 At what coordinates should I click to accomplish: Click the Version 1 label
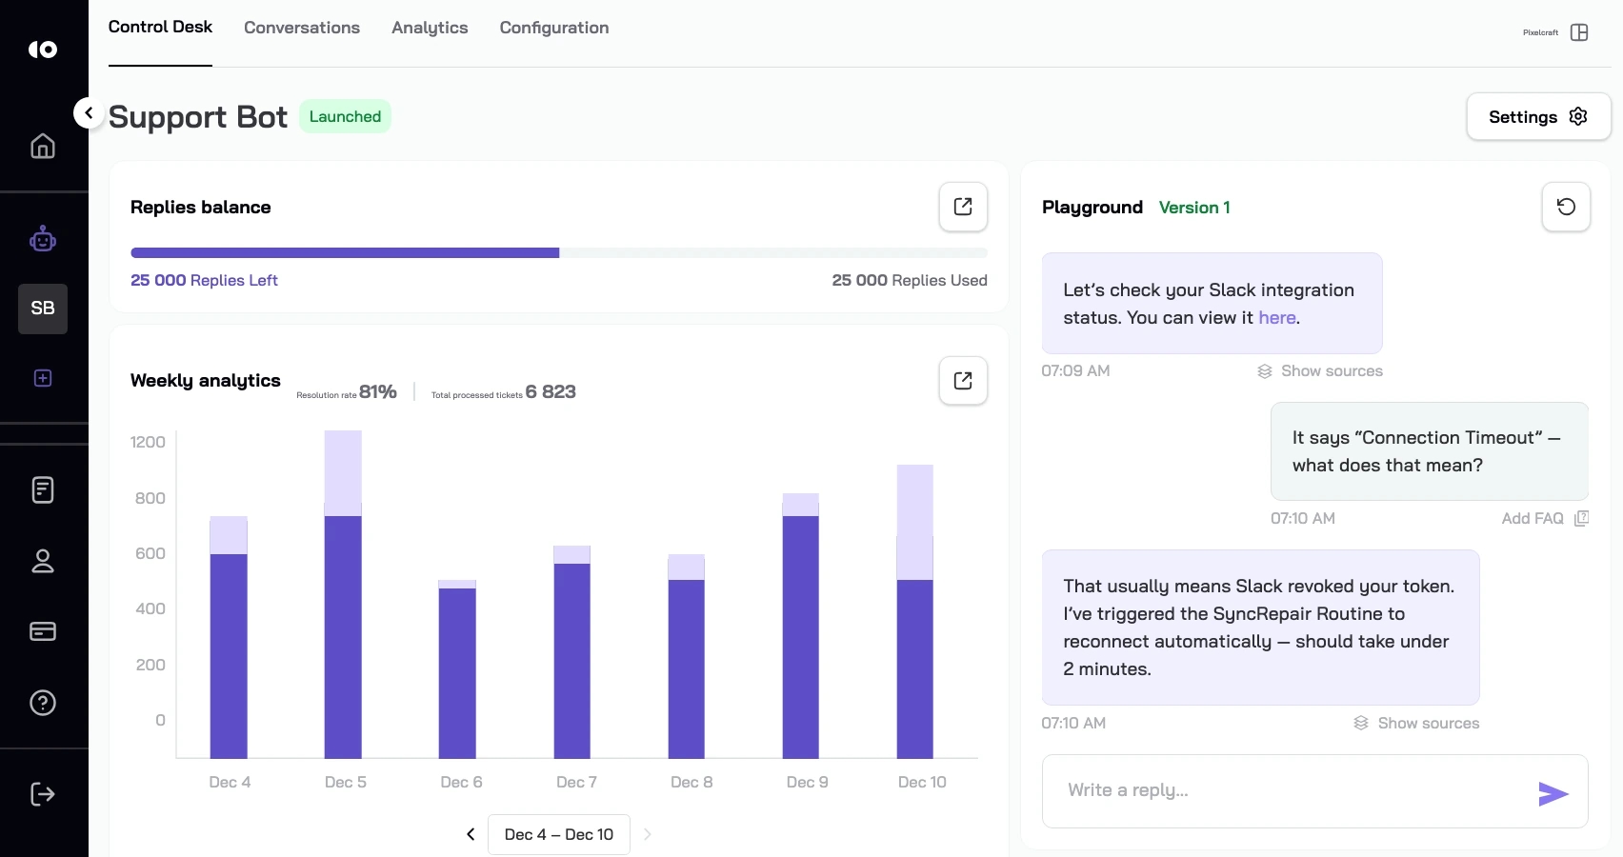pyautogui.click(x=1194, y=208)
